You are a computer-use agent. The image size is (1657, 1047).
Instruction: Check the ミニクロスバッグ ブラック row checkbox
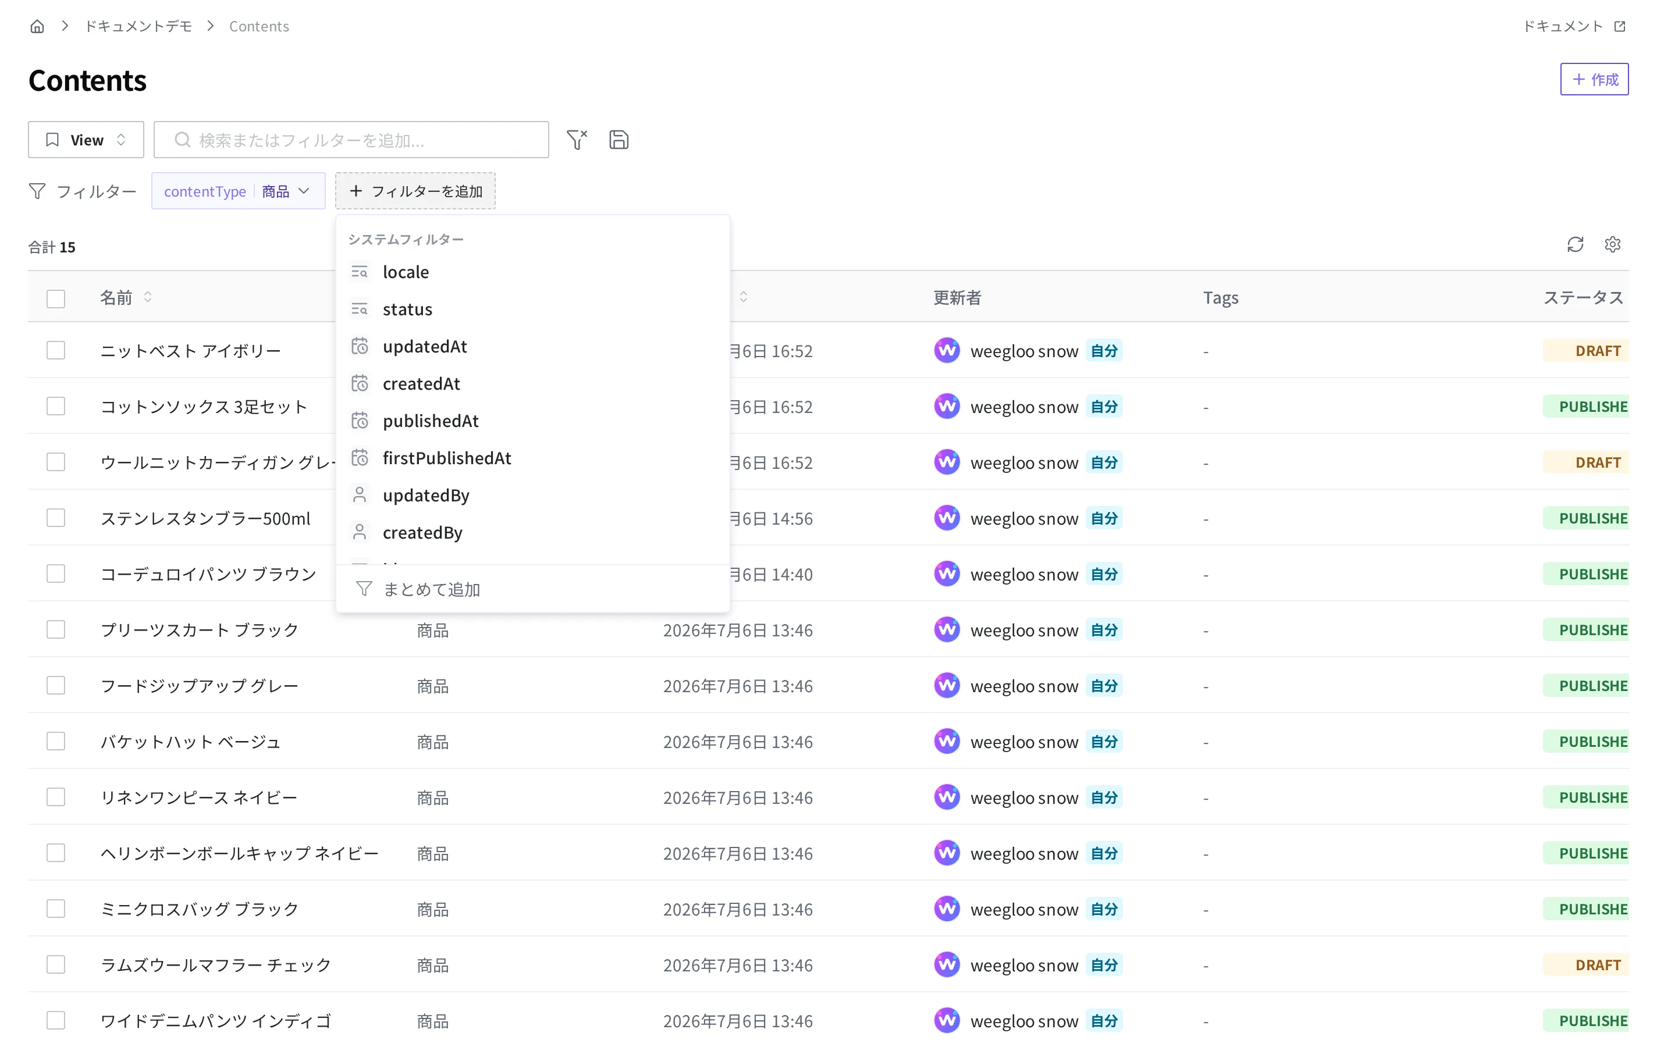56,908
